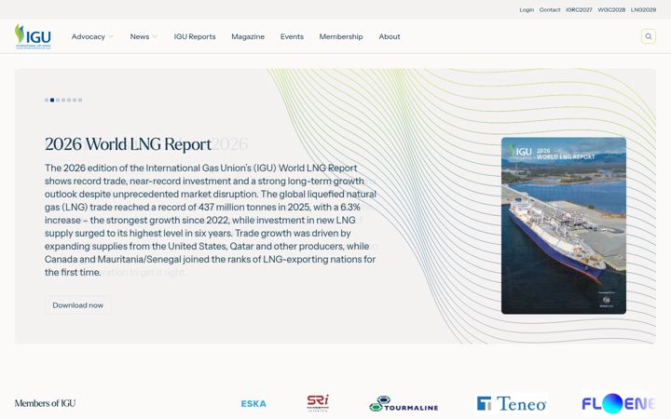This screenshot has width=671, height=419.
Task: Open the WGC2028 link
Action: 611,9
